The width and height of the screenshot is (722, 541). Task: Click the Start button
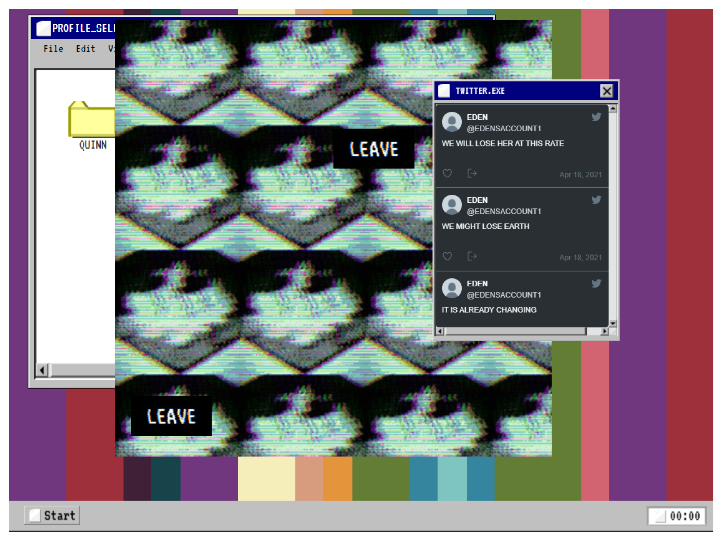[52, 515]
